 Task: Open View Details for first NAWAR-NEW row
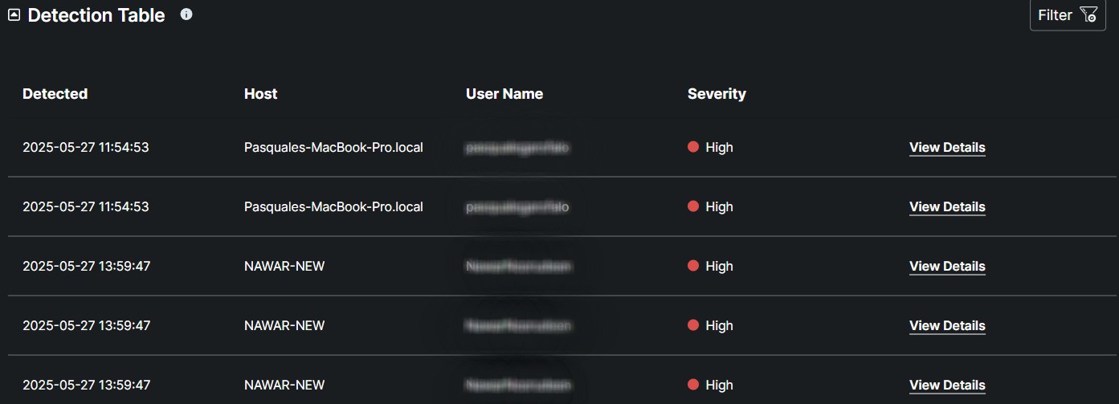(947, 267)
